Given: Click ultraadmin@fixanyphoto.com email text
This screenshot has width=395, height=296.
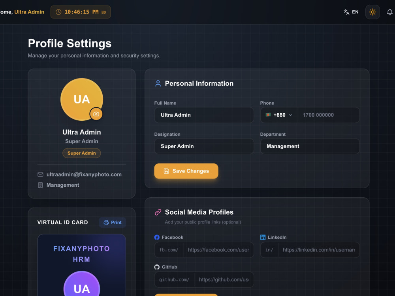Looking at the screenshot, I should point(84,174).
